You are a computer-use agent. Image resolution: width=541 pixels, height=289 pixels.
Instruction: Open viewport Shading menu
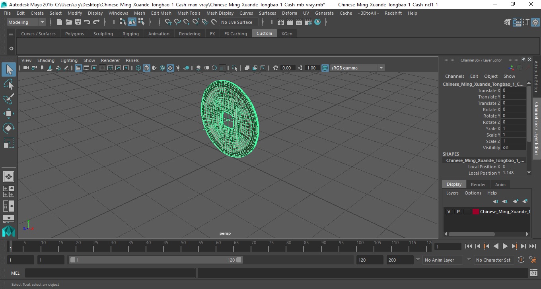(x=46, y=60)
